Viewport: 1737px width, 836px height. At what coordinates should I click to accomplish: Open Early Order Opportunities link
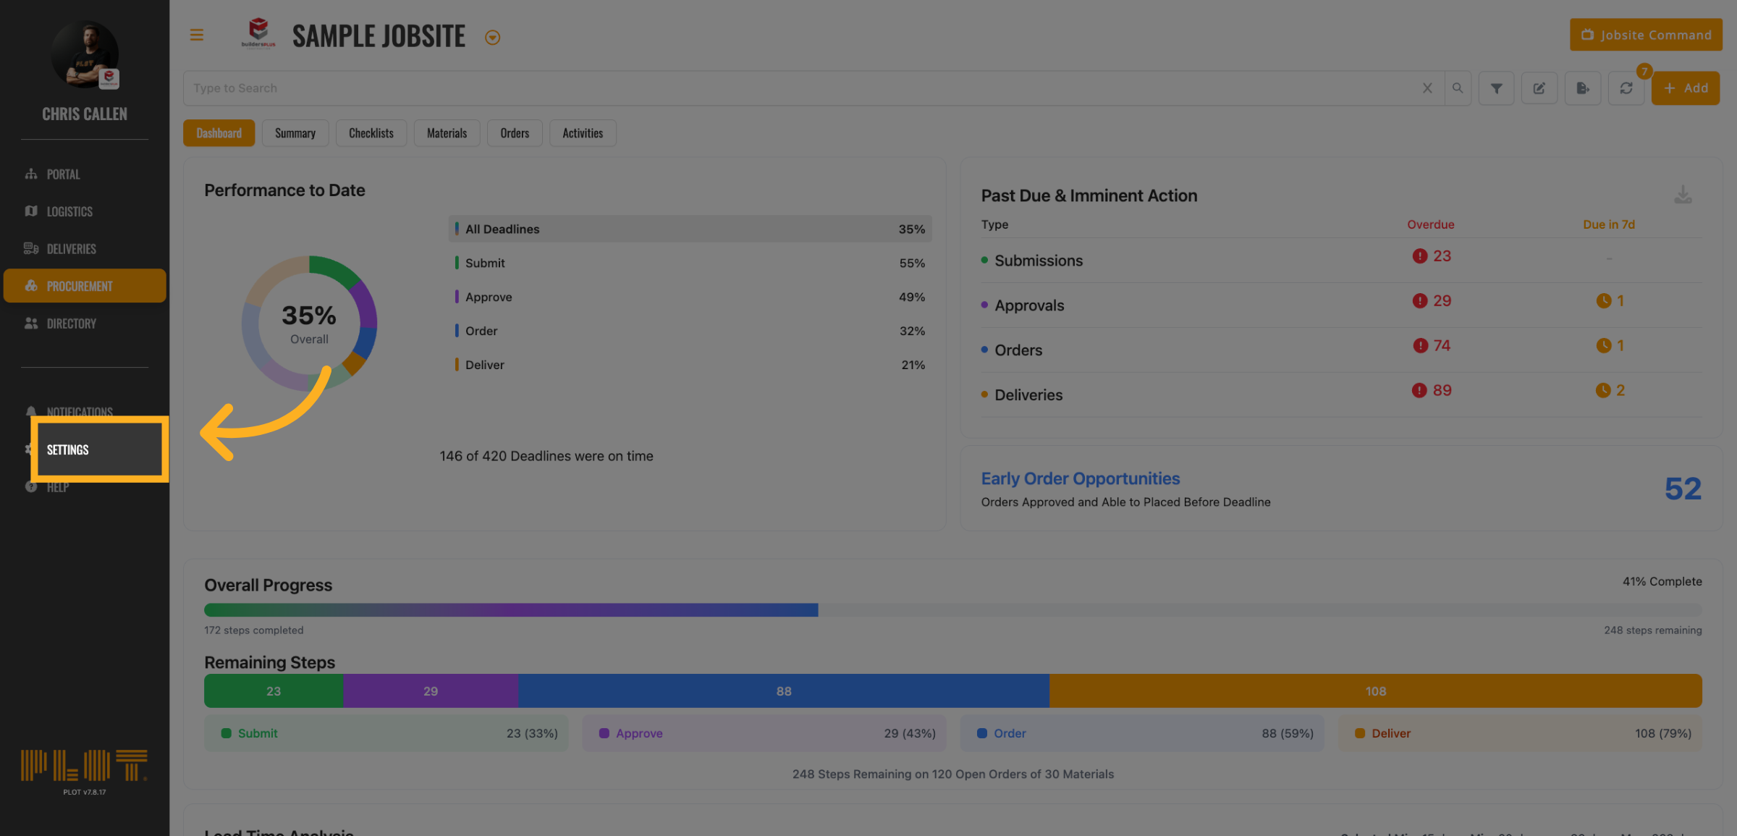tap(1080, 478)
